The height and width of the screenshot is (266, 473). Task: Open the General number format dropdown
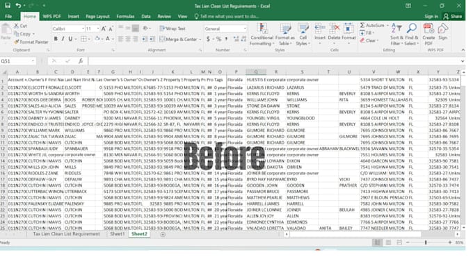tap(245, 28)
